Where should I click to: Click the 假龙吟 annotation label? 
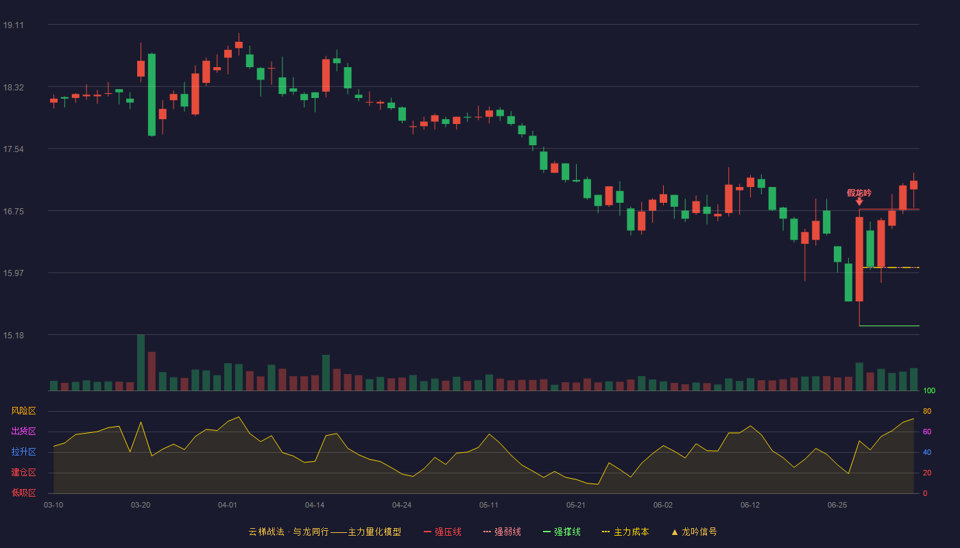[x=859, y=192]
